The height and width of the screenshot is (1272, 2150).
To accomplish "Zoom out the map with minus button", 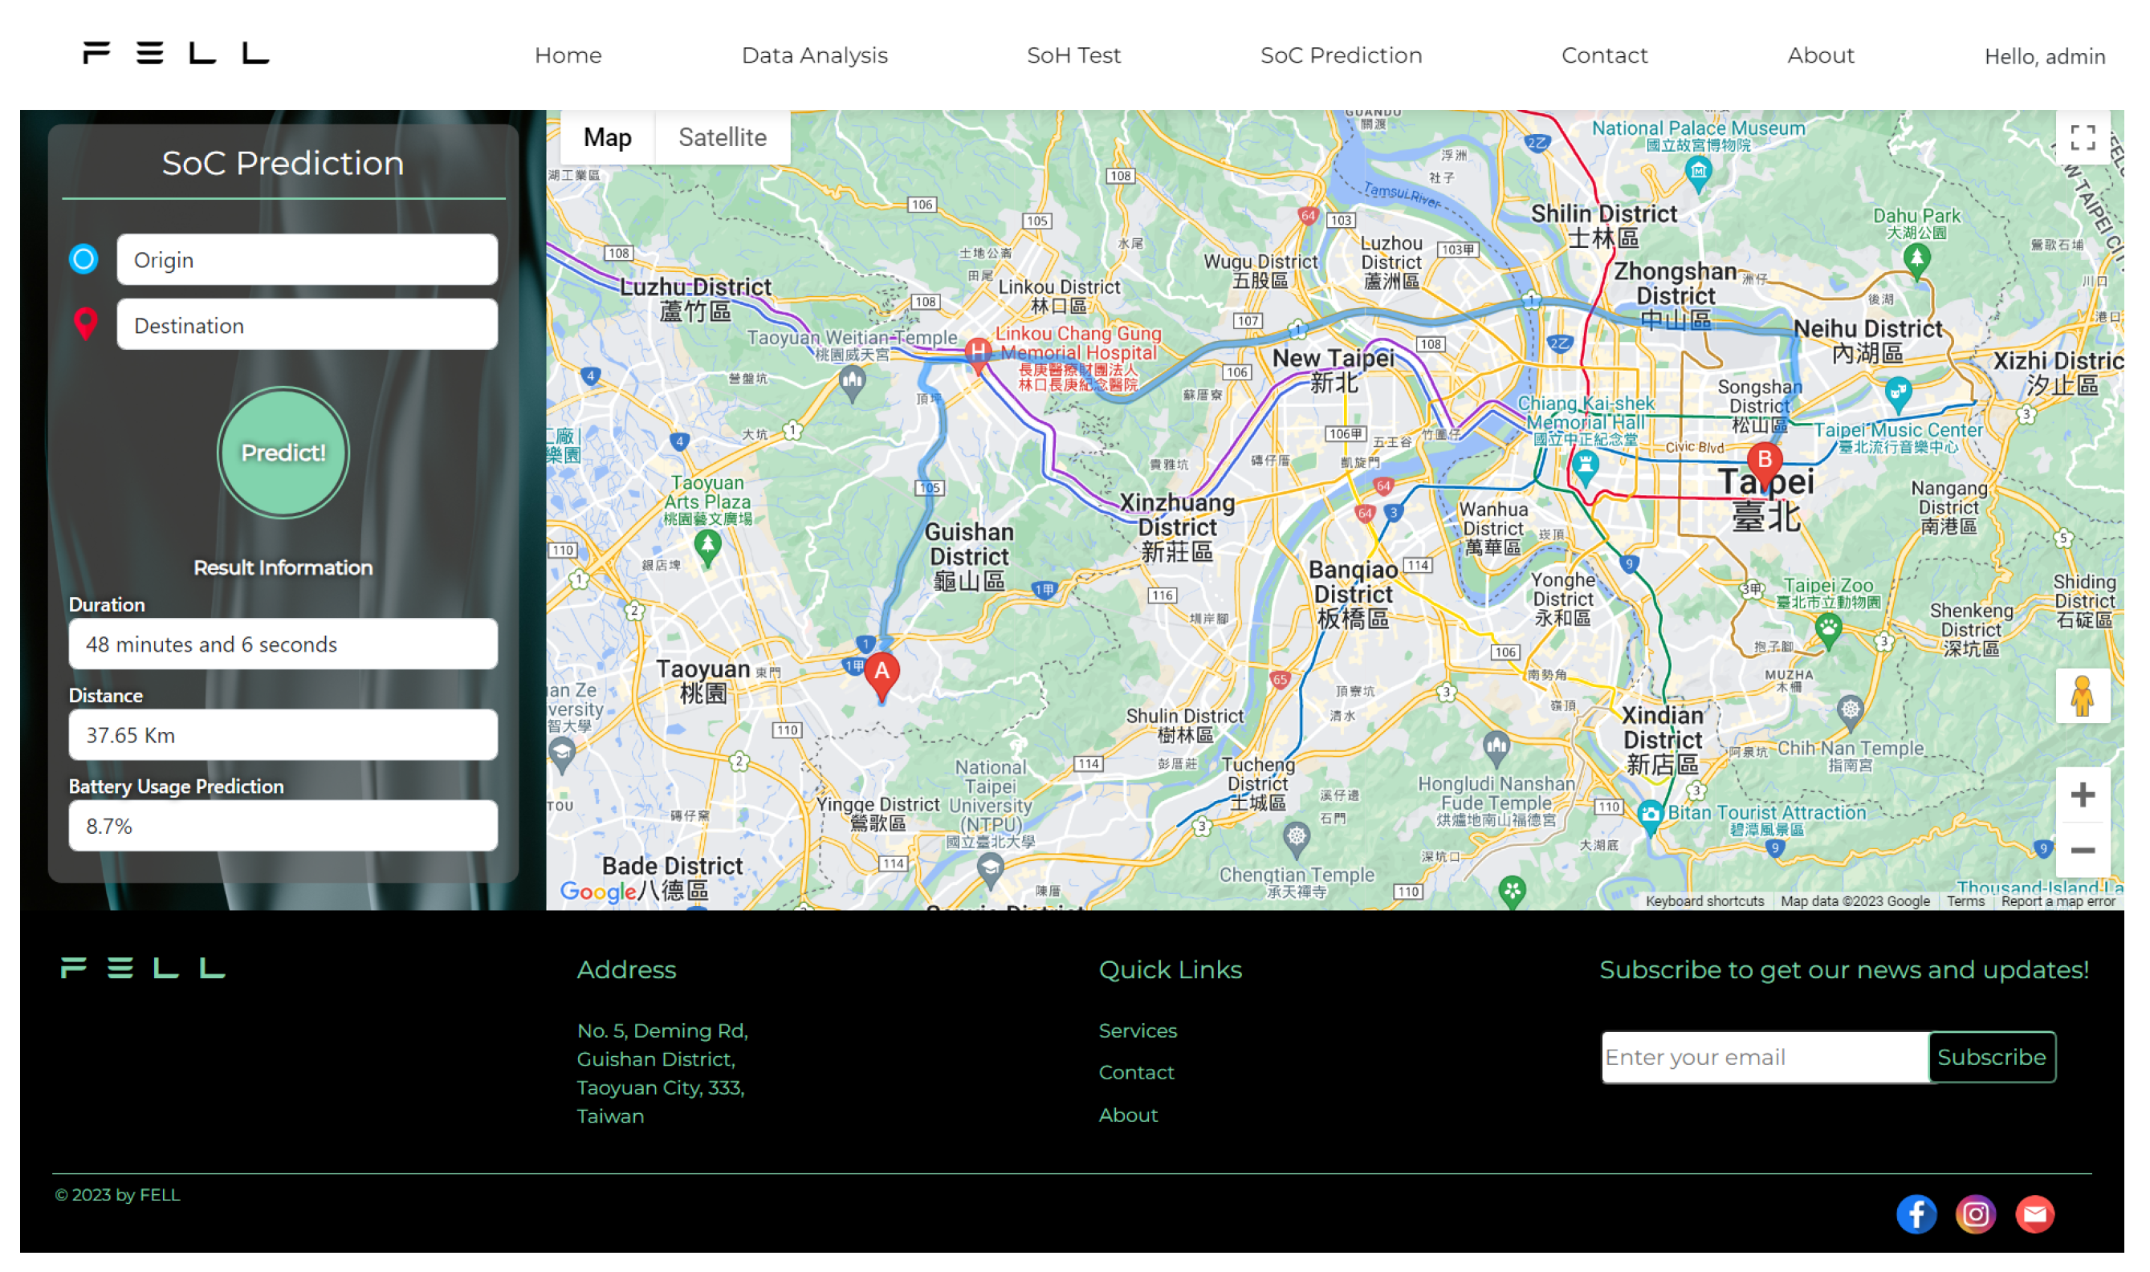I will point(2083,851).
